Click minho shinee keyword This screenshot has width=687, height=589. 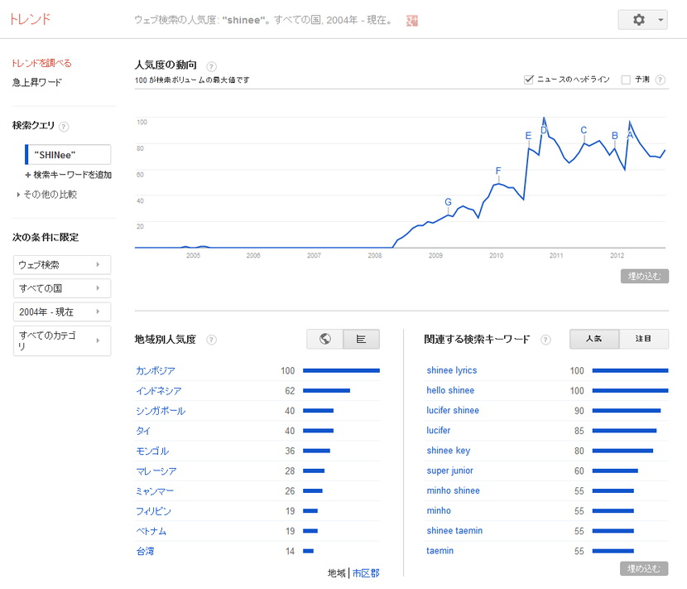(453, 490)
